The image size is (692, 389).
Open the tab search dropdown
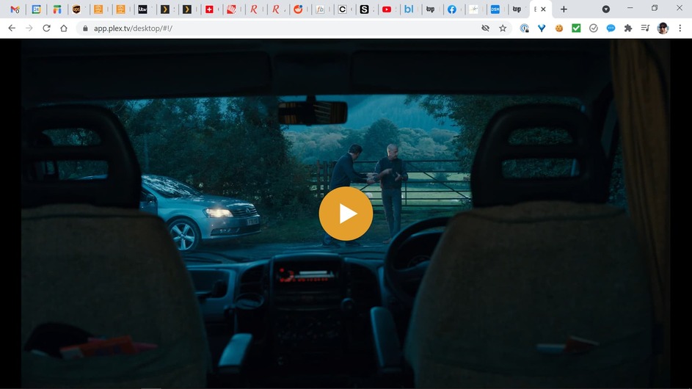[606, 10]
